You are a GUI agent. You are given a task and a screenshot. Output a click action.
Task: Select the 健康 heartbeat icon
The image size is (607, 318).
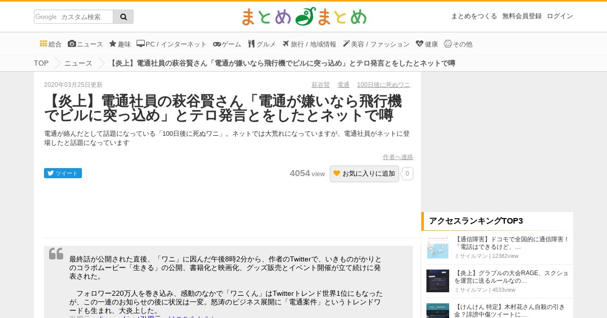click(x=419, y=43)
